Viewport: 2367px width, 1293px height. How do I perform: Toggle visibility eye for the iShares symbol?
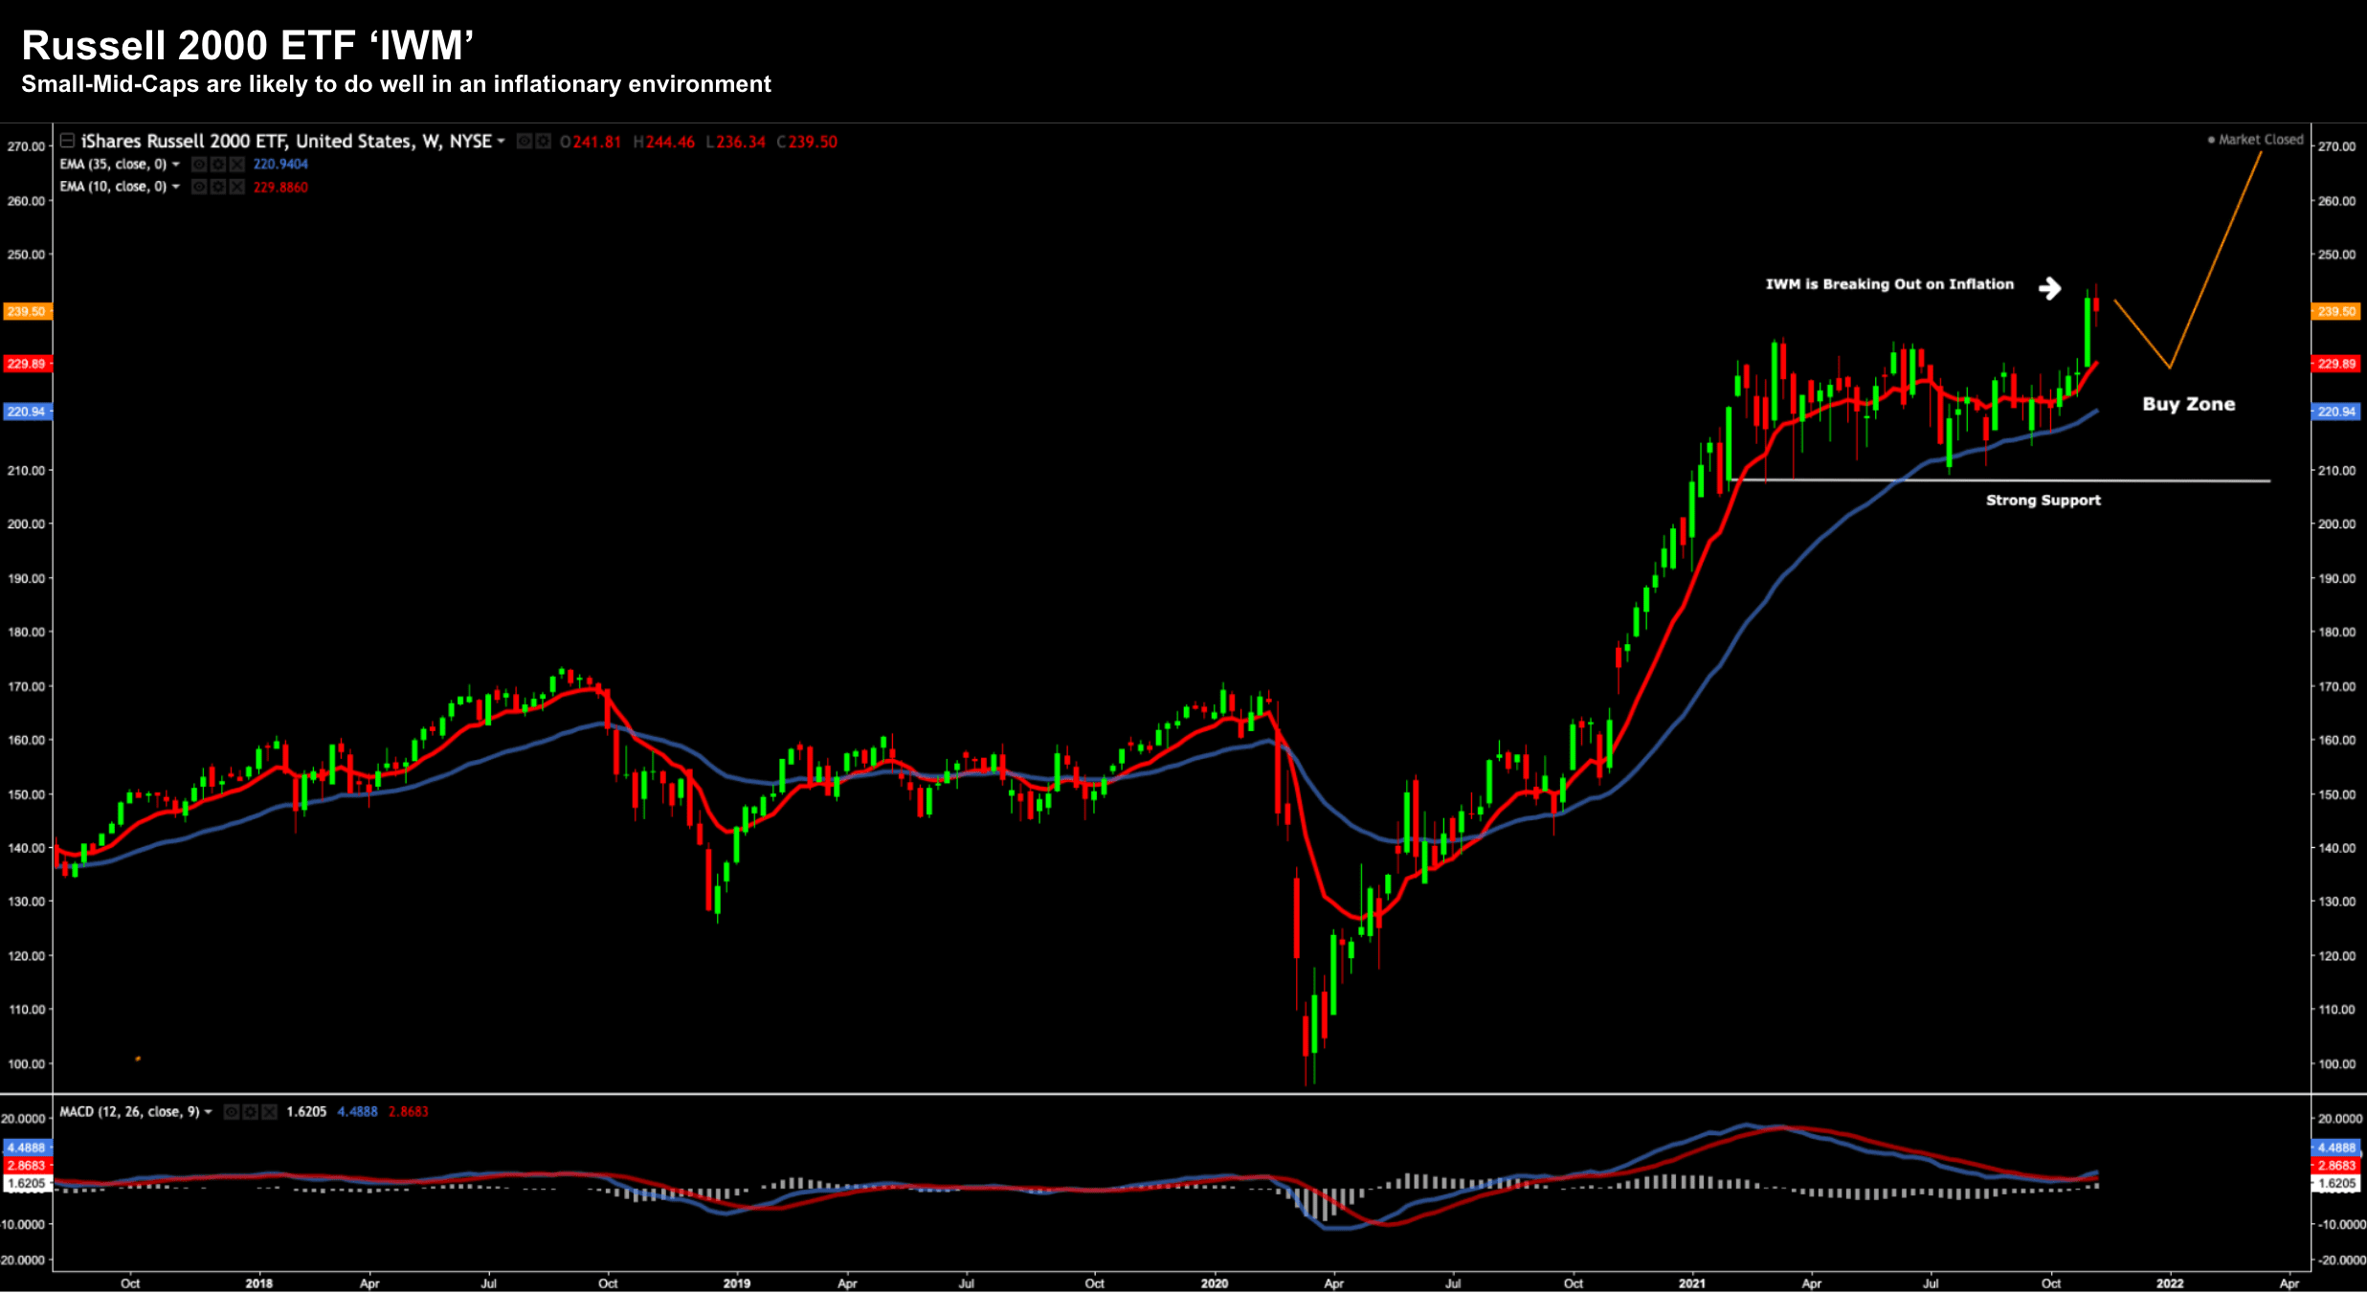525,142
